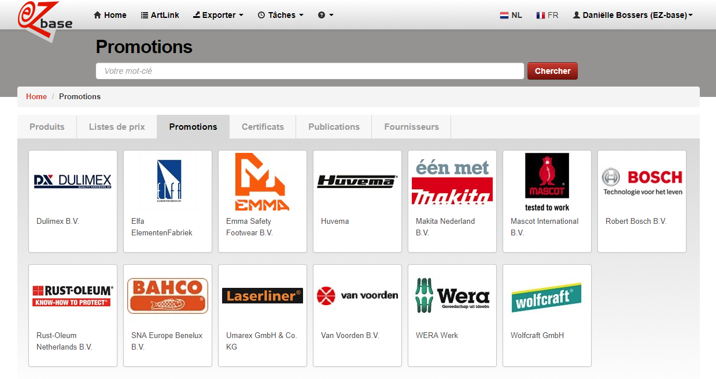The width and height of the screenshot is (716, 379).
Task: Focus the 'Votre mot-clé' search field
Action: [x=310, y=71]
